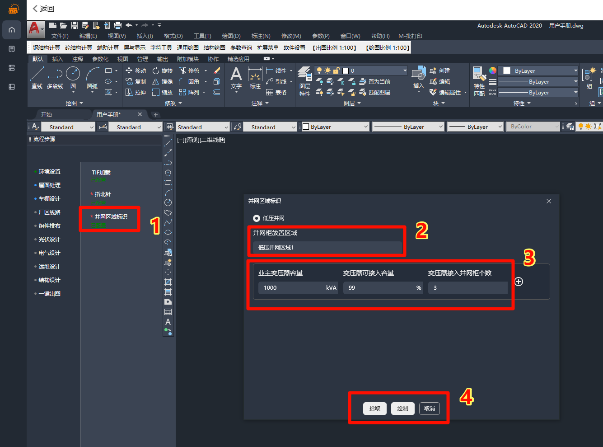Switch to the 注释 ribbon tab
The image size is (603, 447).
coord(78,59)
